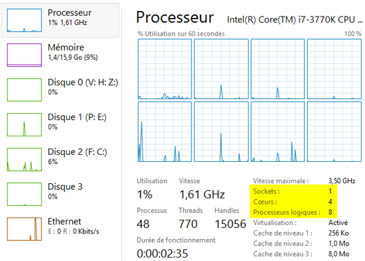365x261 pixels.
Task: Click the bottom-left logical processor graph
Action: pos(165,132)
